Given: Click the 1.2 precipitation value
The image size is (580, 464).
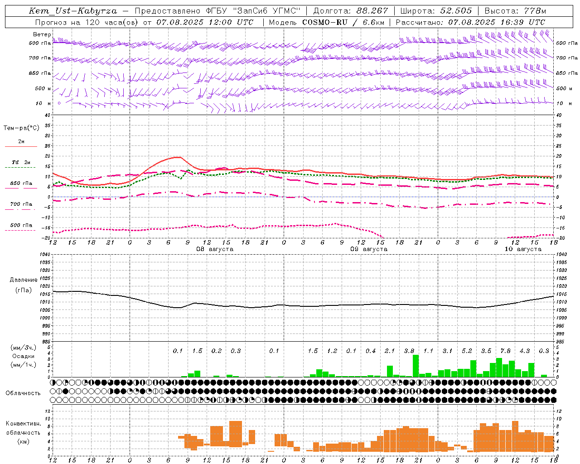Looking at the screenshot, I should click(x=332, y=351).
